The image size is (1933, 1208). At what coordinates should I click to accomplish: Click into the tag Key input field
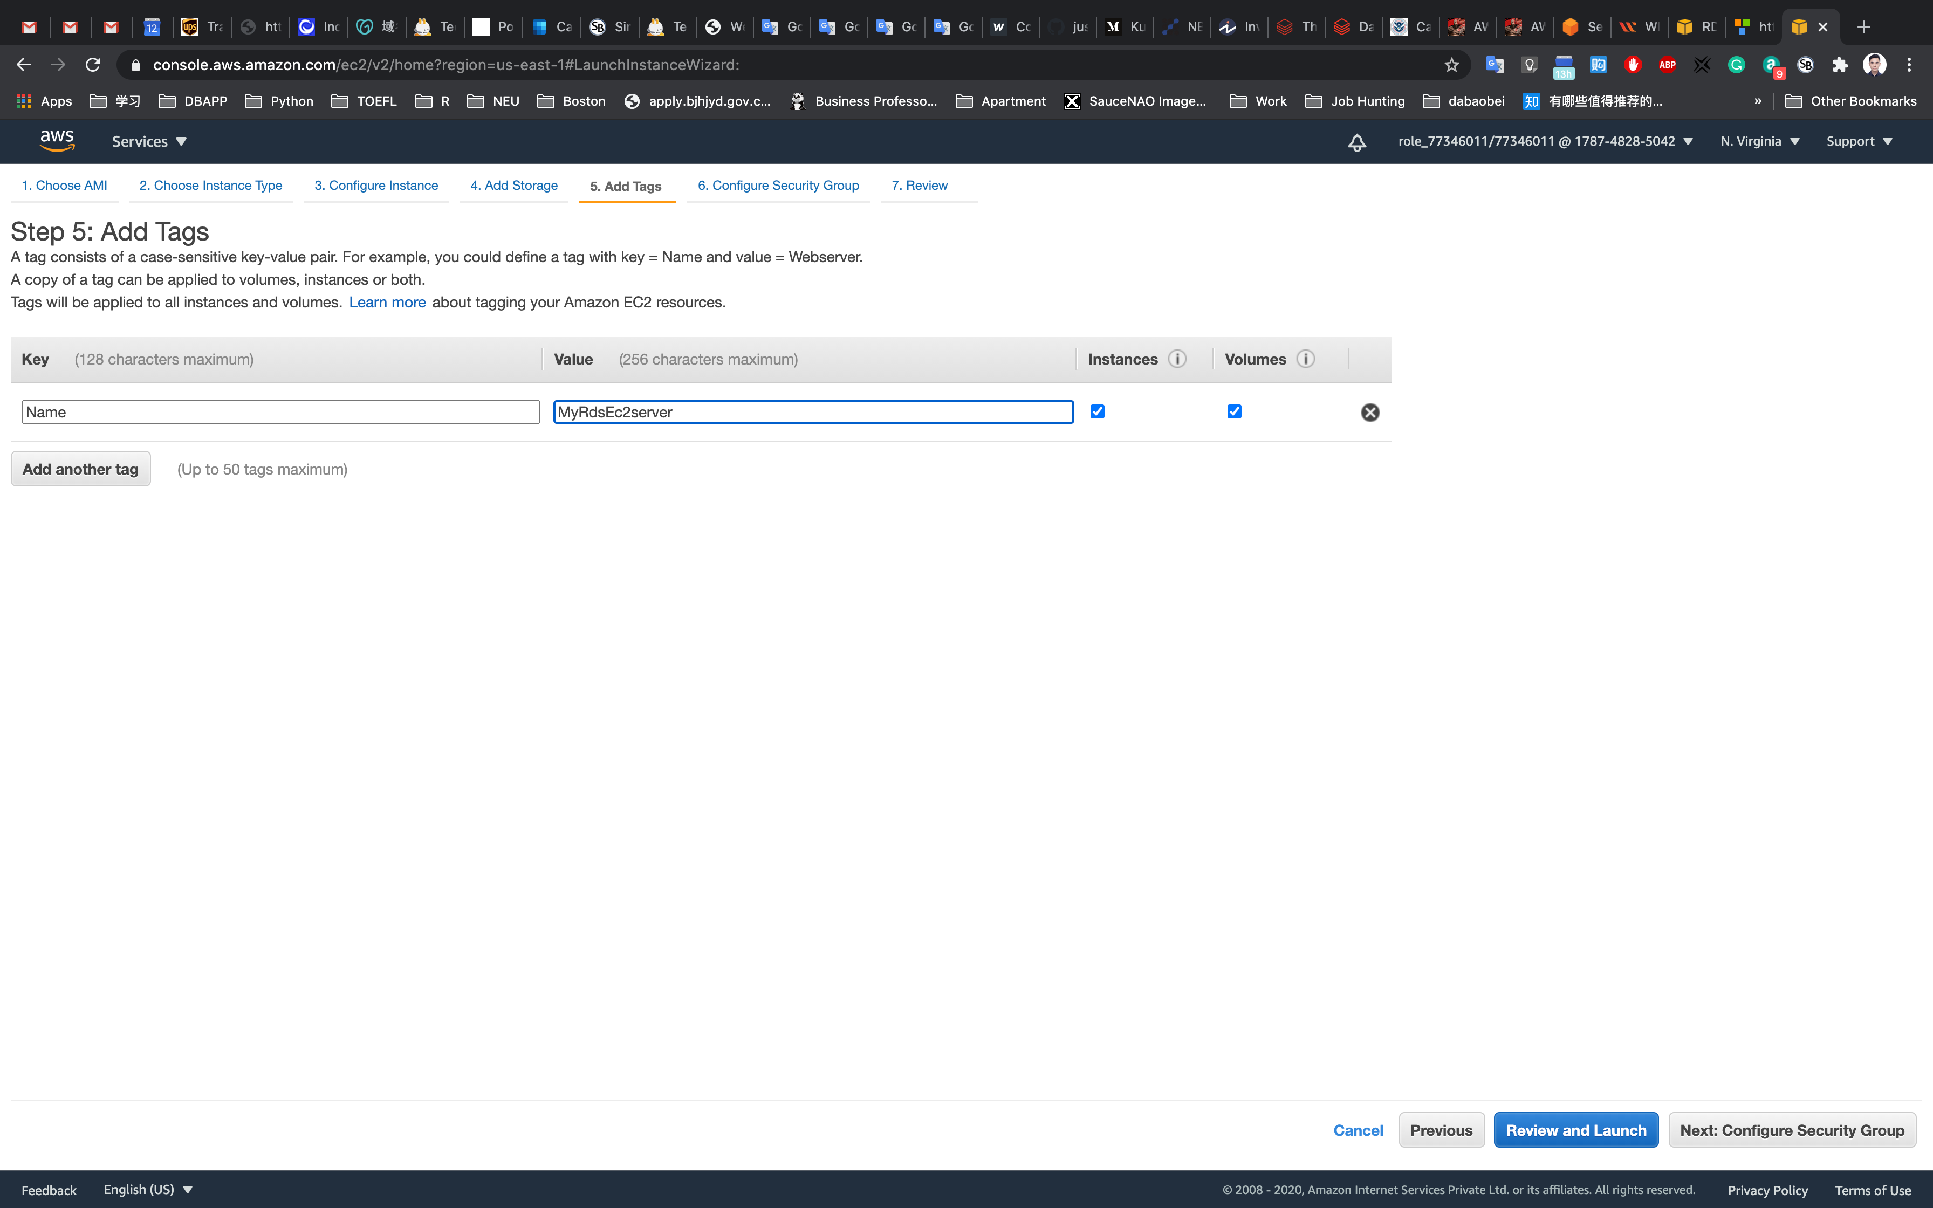(x=280, y=412)
